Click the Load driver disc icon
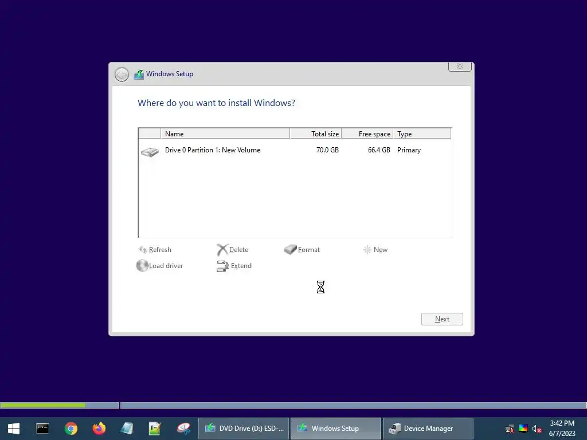This screenshot has height=440, width=587. click(142, 266)
